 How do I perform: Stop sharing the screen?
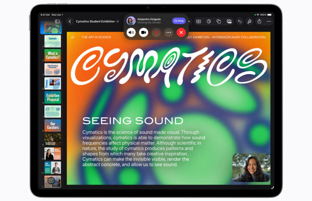(x=179, y=21)
